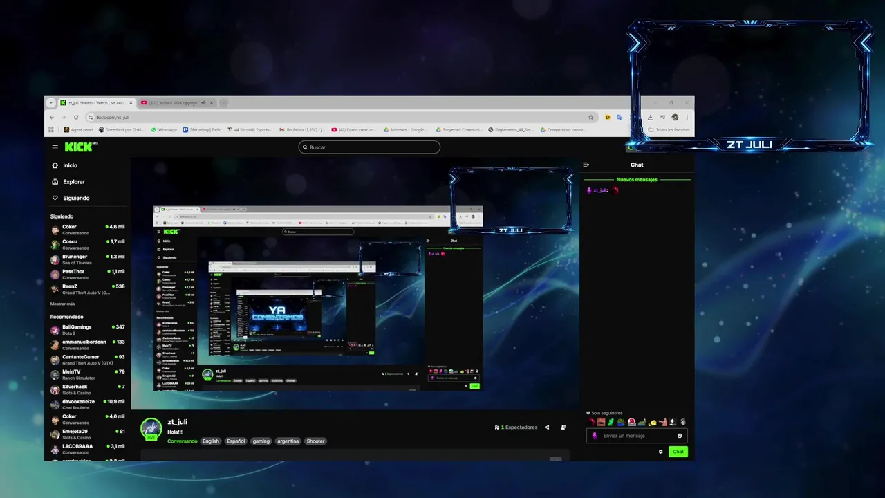The image size is (885, 498).
Task: Open Siguiendo in sidebar
Action: (x=71, y=198)
